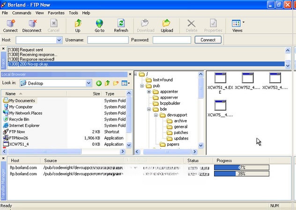Click the 39% transfer progress bar
The height and width of the screenshot is (210, 296).
point(242,174)
